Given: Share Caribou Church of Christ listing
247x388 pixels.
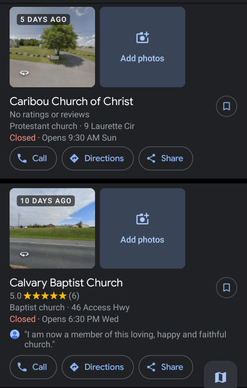Looking at the screenshot, I should tap(166, 159).
